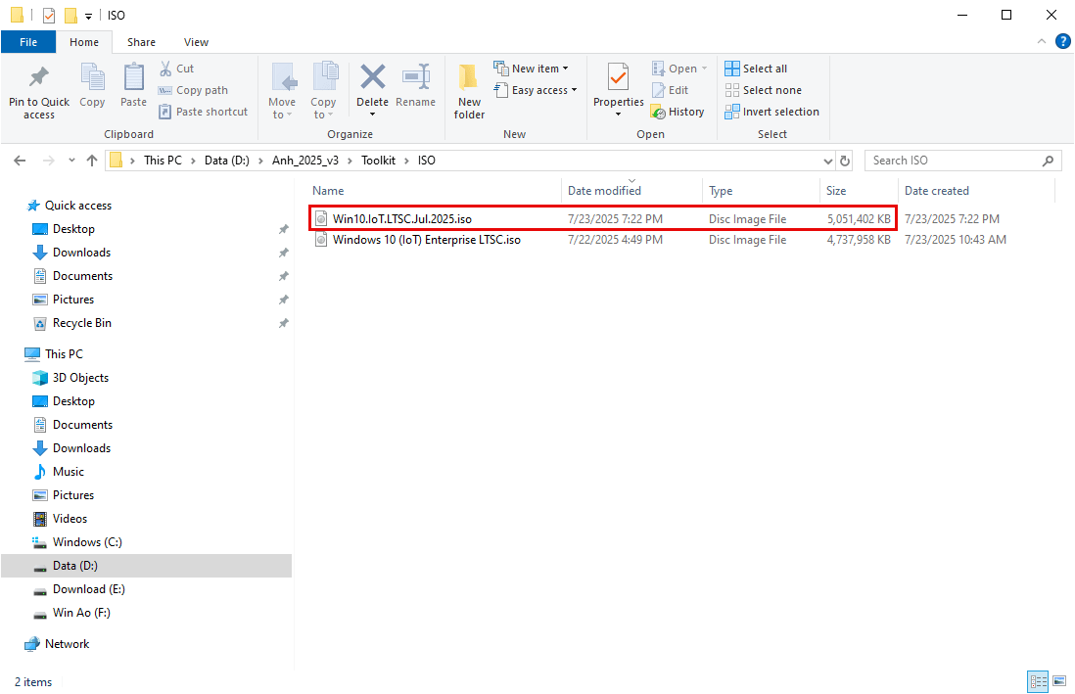Click the Copy ribbon button

pyautogui.click(x=92, y=85)
